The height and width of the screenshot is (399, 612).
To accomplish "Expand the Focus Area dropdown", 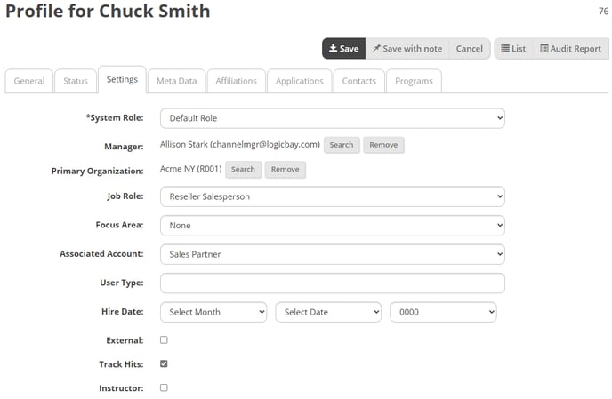I will pyautogui.click(x=333, y=226).
